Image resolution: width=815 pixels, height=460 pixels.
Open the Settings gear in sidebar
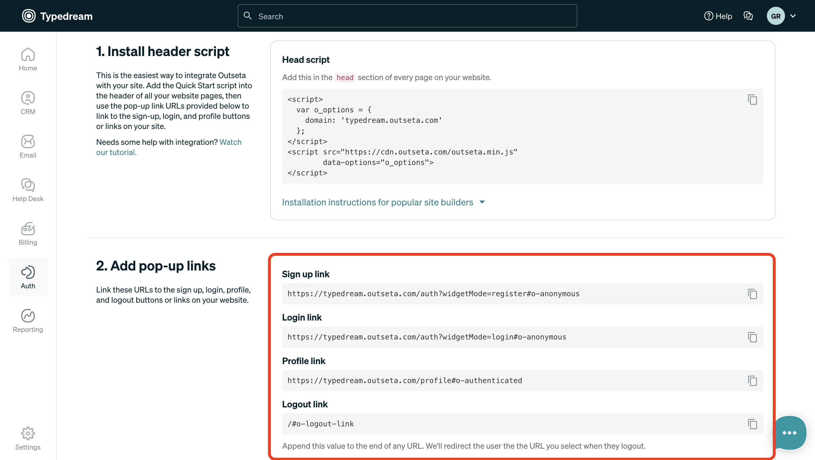(28, 438)
